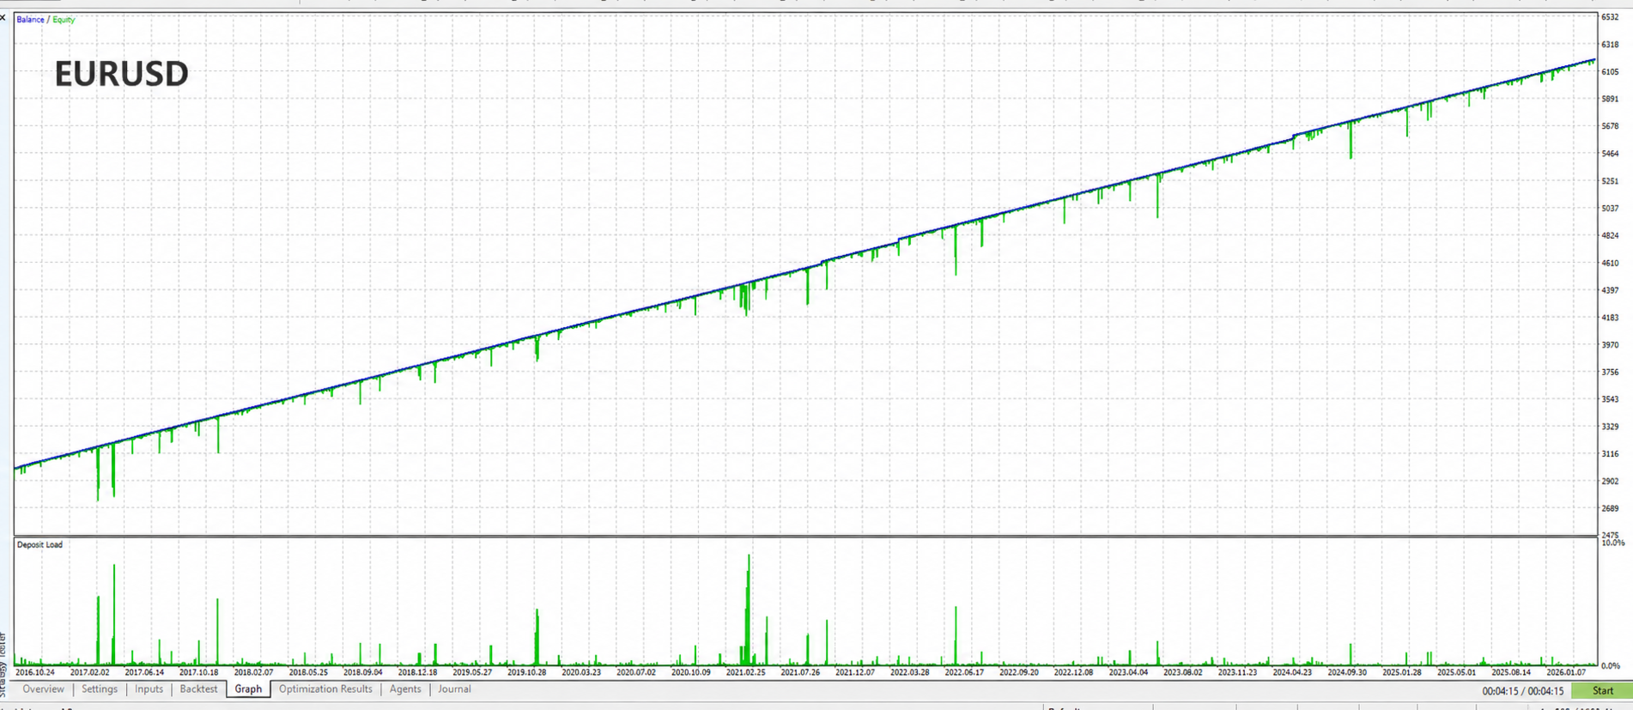Click the 2018.12.18 date label
This screenshot has height=710, width=1633.
(417, 673)
